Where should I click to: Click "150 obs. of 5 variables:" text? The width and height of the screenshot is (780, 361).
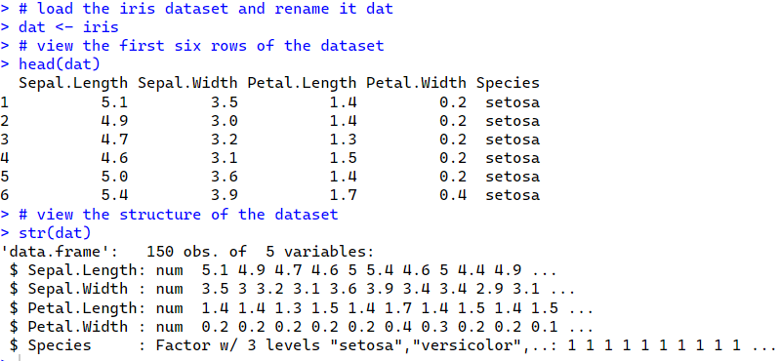click(261, 252)
